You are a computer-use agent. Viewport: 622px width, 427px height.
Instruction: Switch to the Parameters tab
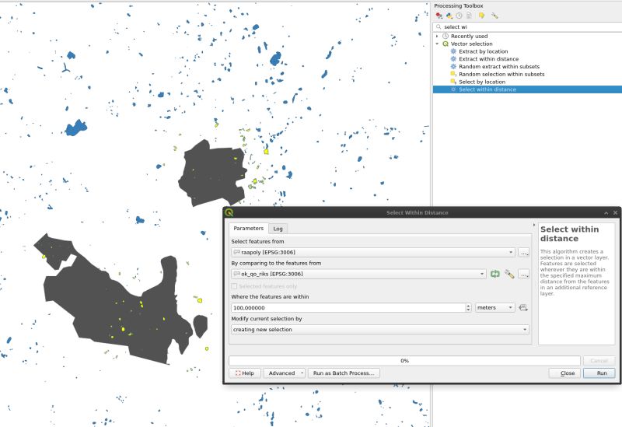[x=248, y=228]
